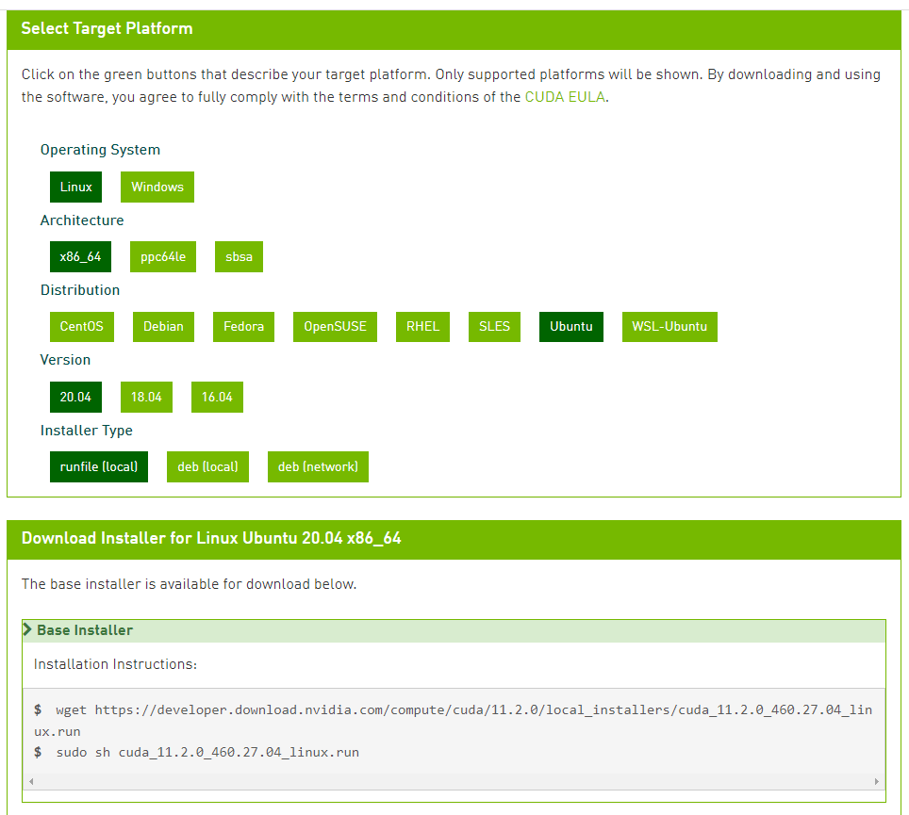Click the Download Installer for Linux heading
This screenshot has width=909, height=815.
[x=211, y=538]
